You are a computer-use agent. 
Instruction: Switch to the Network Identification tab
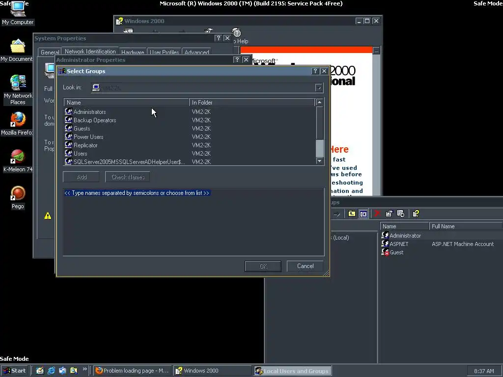pos(90,51)
